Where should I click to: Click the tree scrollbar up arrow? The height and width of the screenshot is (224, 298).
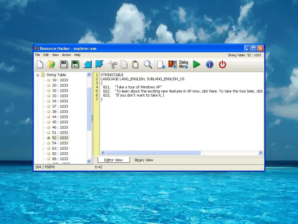coord(89,75)
